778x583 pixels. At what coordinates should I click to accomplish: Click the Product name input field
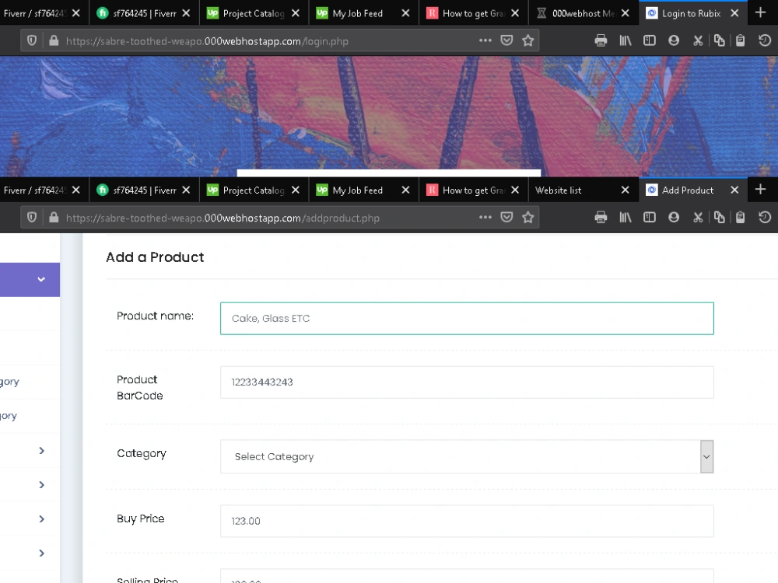467,318
